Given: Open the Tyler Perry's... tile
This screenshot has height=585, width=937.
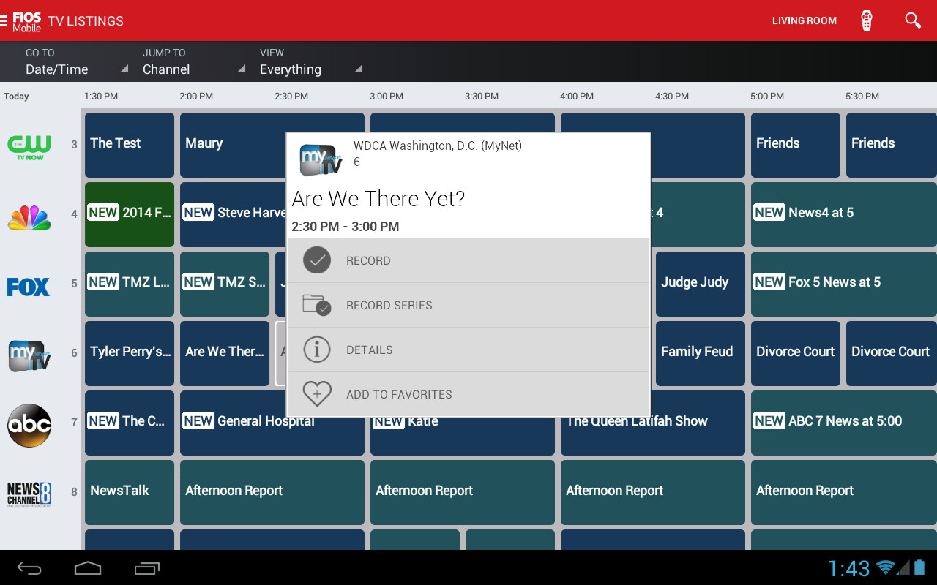Looking at the screenshot, I should coord(130,353).
